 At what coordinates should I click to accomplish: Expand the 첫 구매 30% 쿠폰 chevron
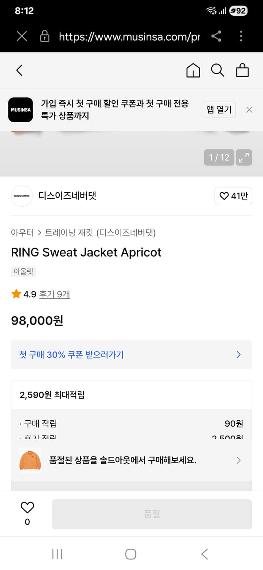pos(239,355)
